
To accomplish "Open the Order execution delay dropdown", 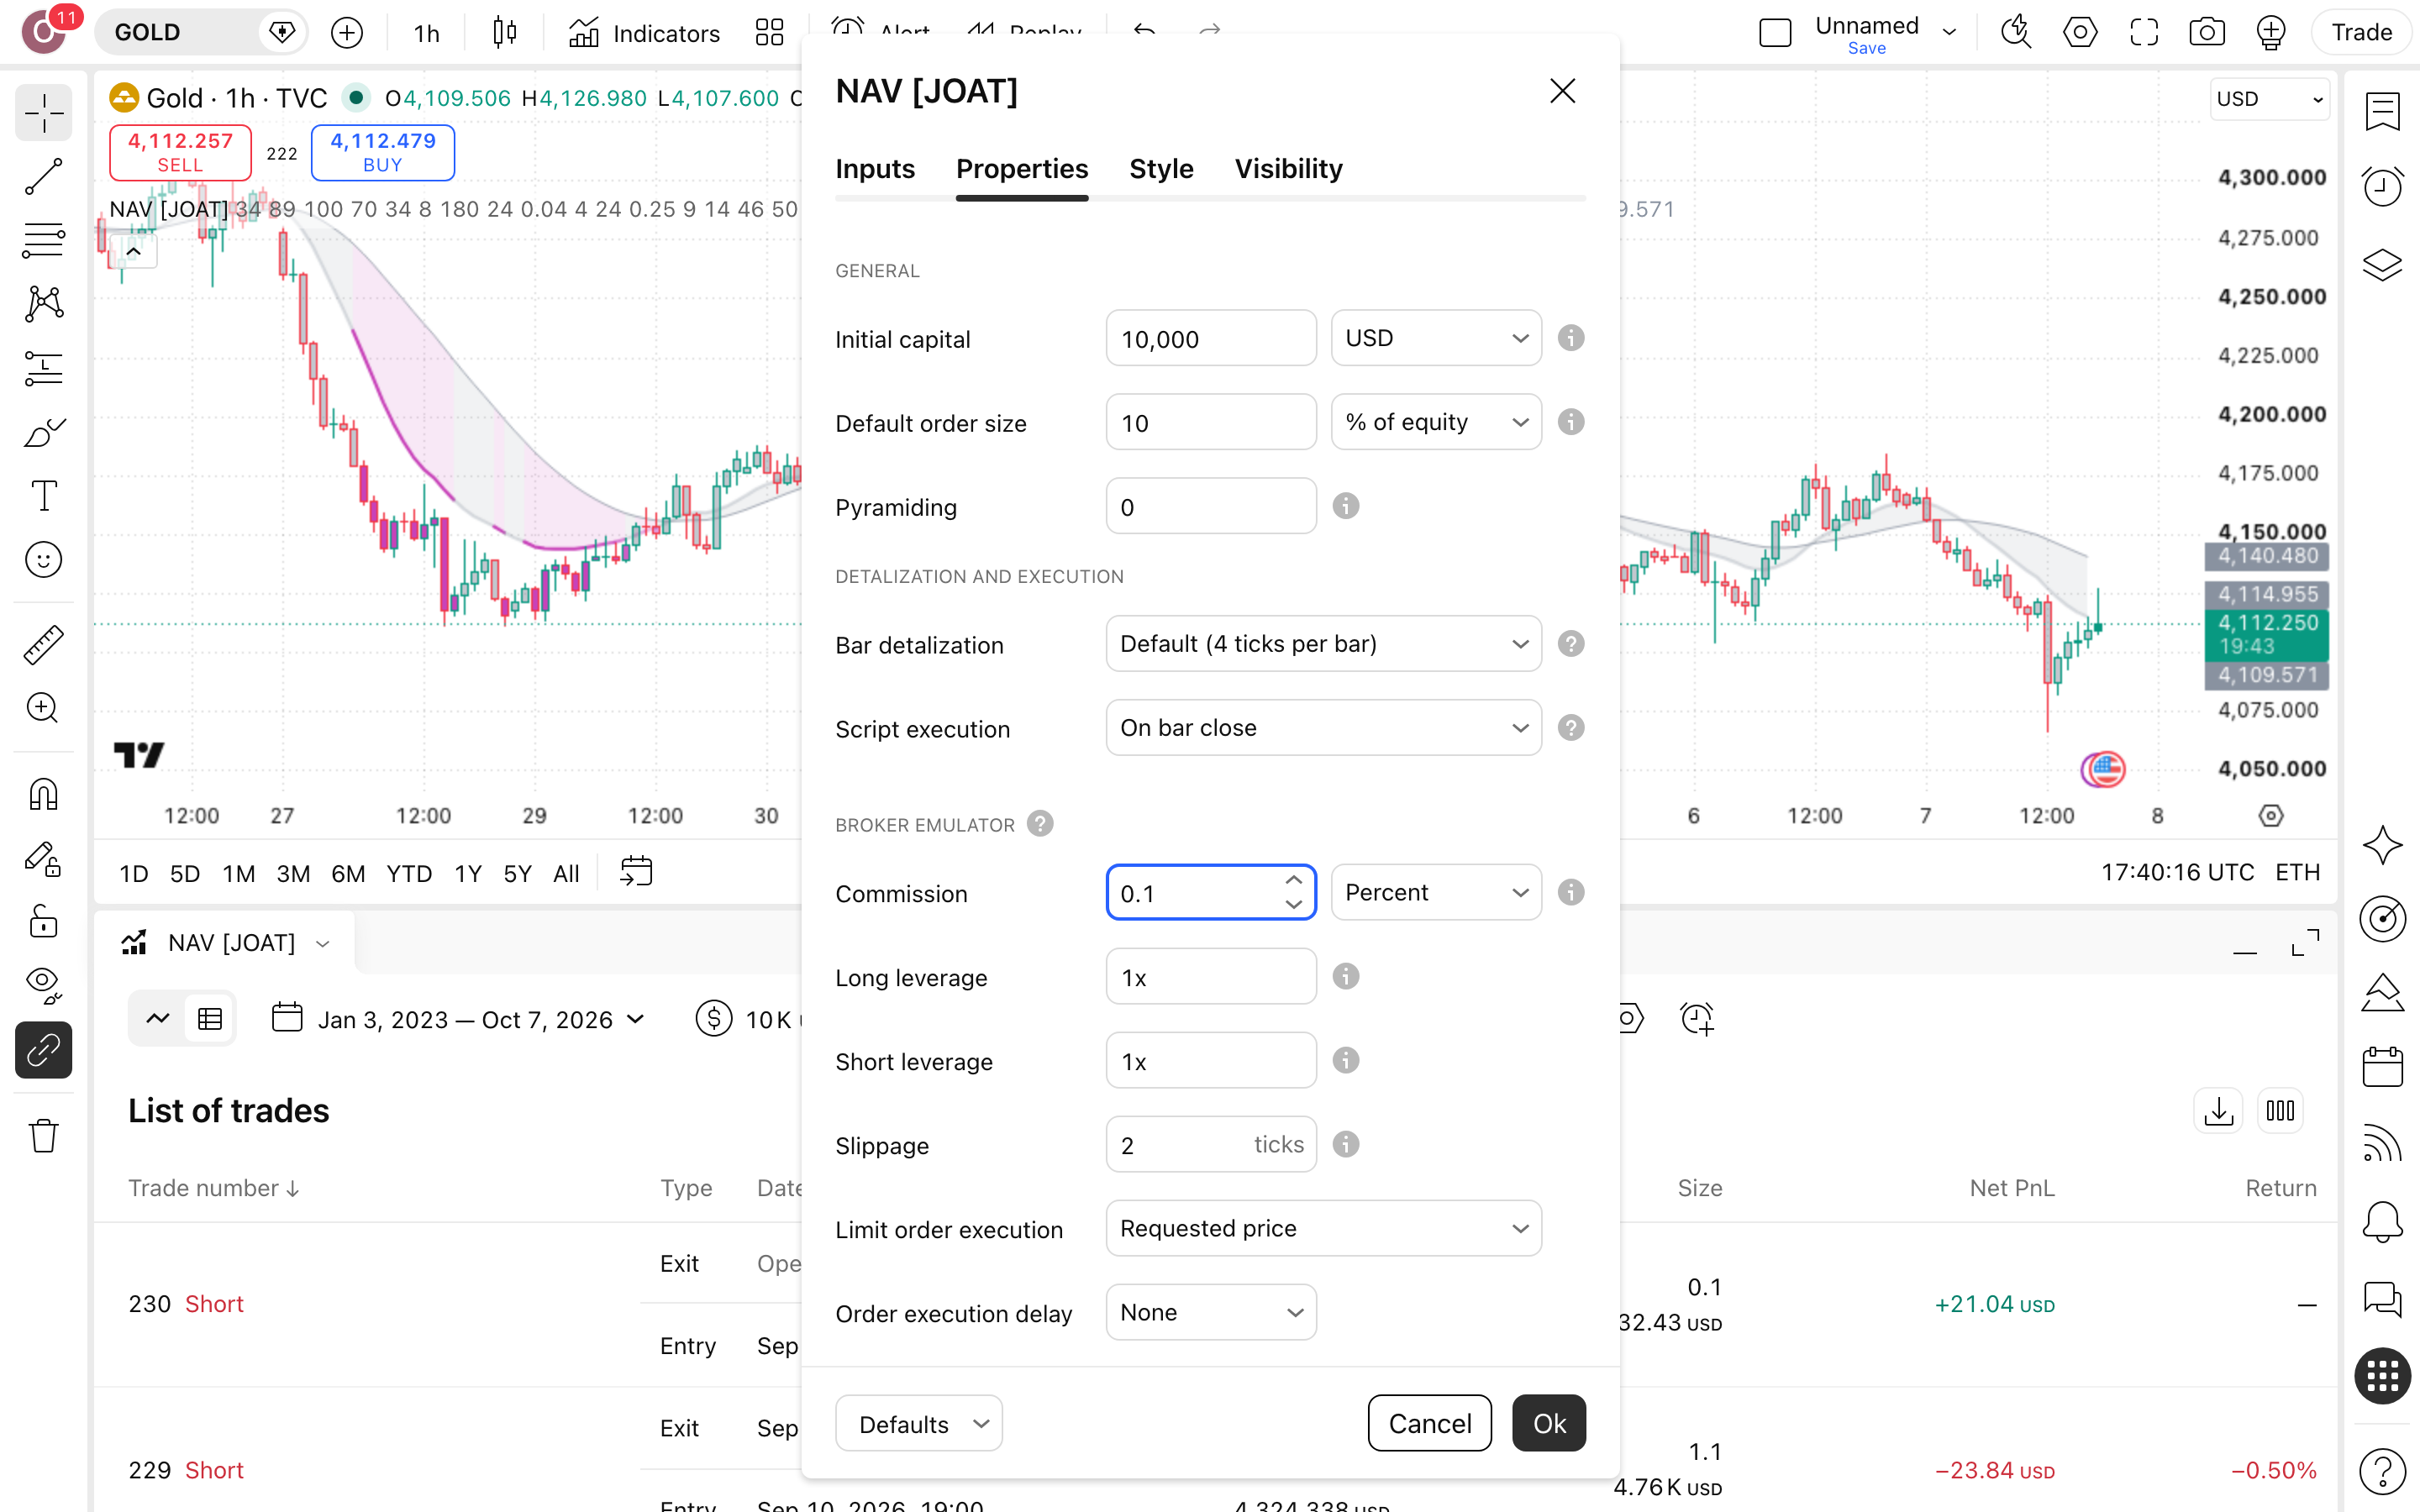I will tap(1211, 1312).
